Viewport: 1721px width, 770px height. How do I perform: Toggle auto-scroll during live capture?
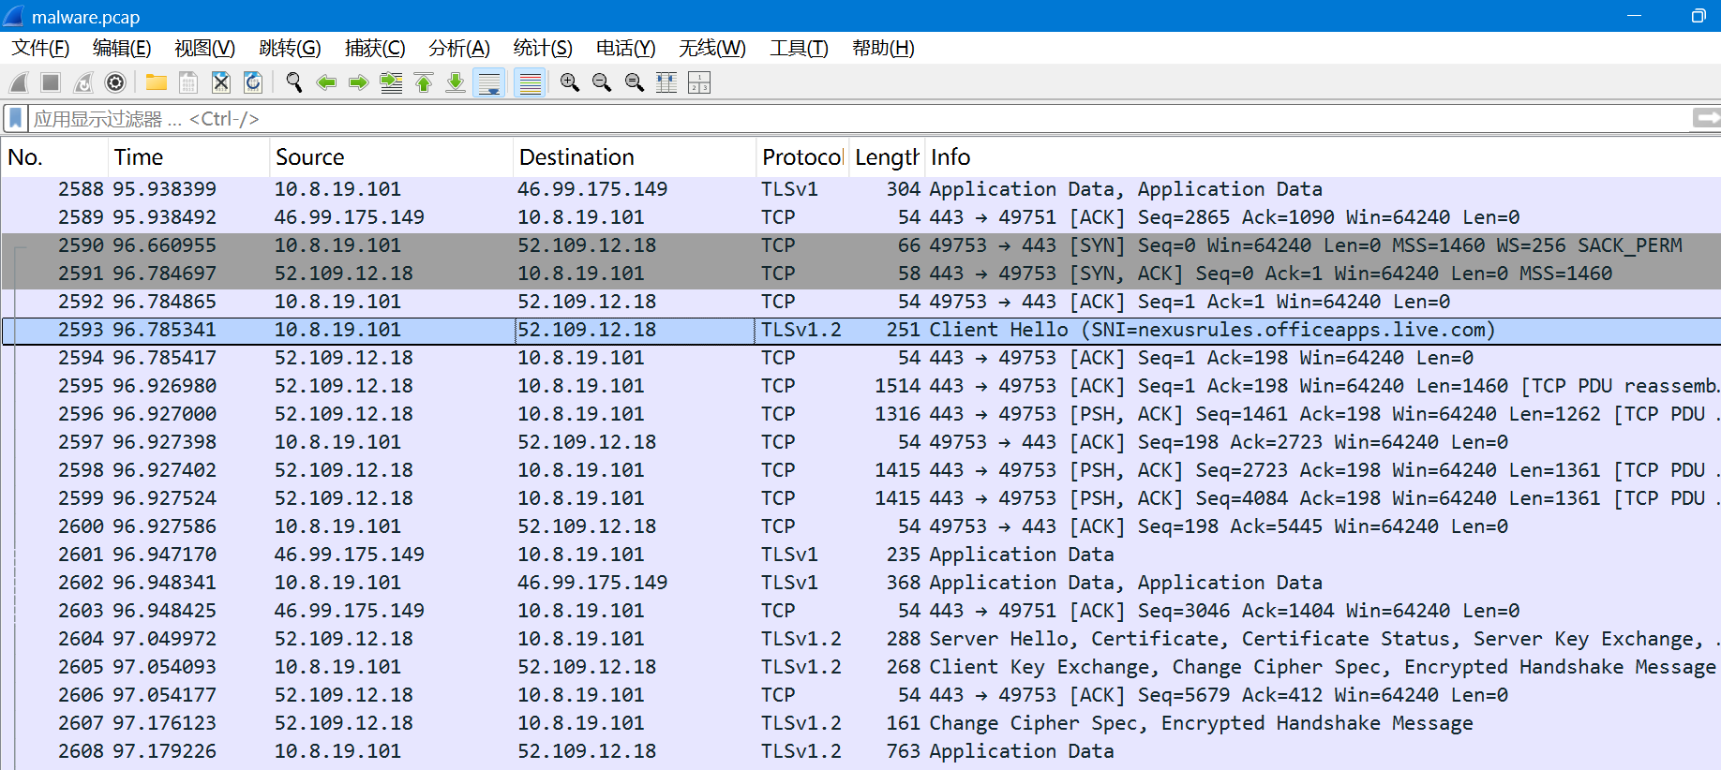489,82
